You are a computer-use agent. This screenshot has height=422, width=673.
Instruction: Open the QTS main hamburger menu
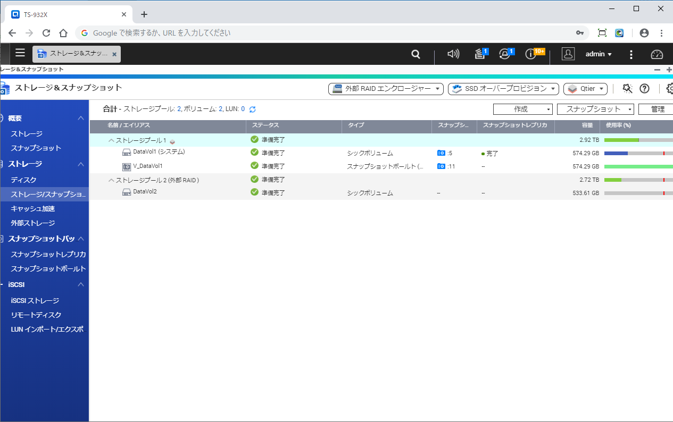pyautogui.click(x=20, y=53)
